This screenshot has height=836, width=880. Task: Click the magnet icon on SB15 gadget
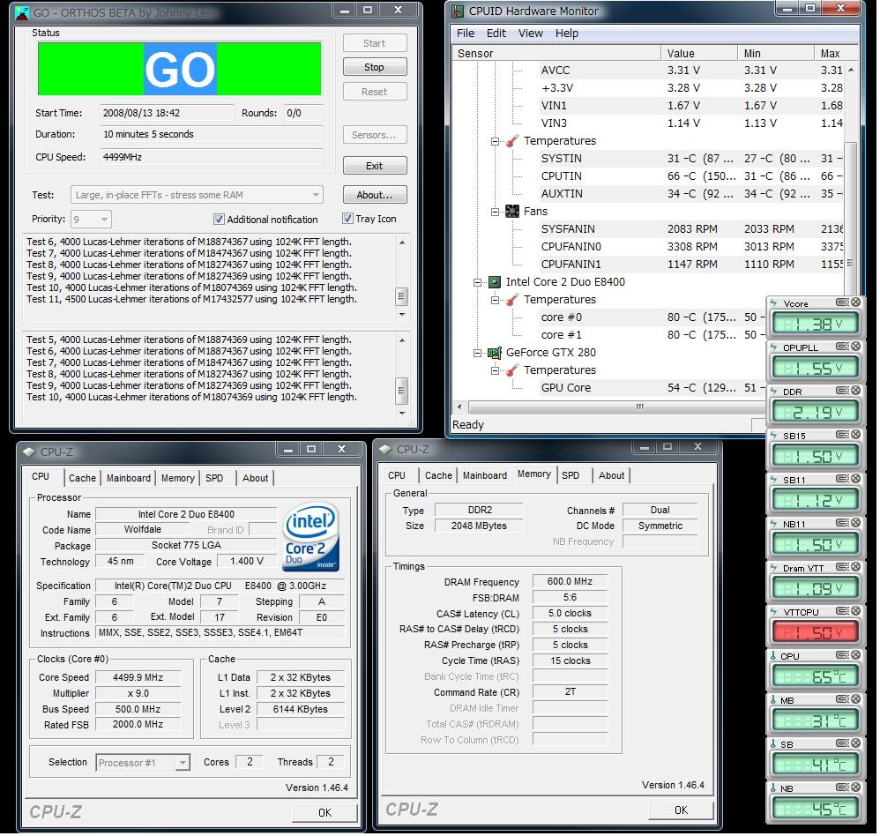(842, 435)
